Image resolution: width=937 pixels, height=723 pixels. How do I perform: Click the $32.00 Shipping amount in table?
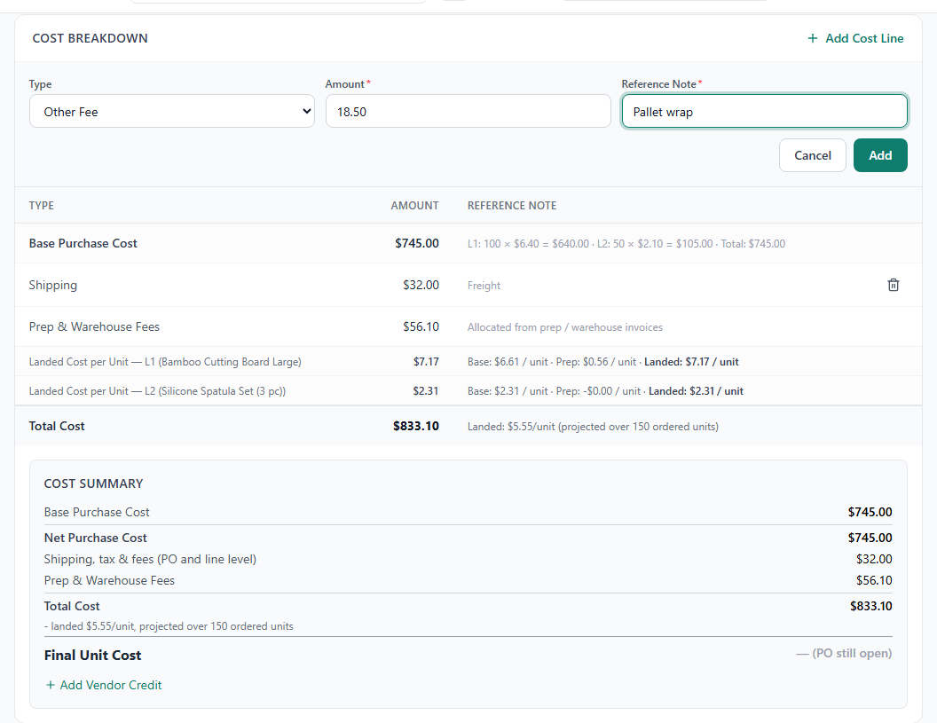421,285
